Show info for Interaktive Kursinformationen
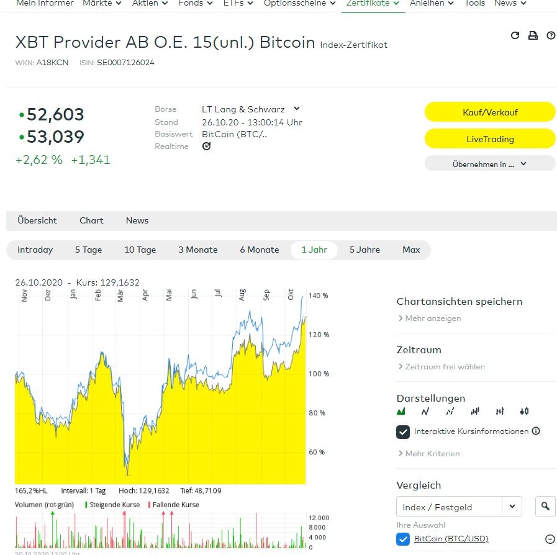Image resolution: width=557 pixels, height=555 pixels. pyautogui.click(x=536, y=431)
